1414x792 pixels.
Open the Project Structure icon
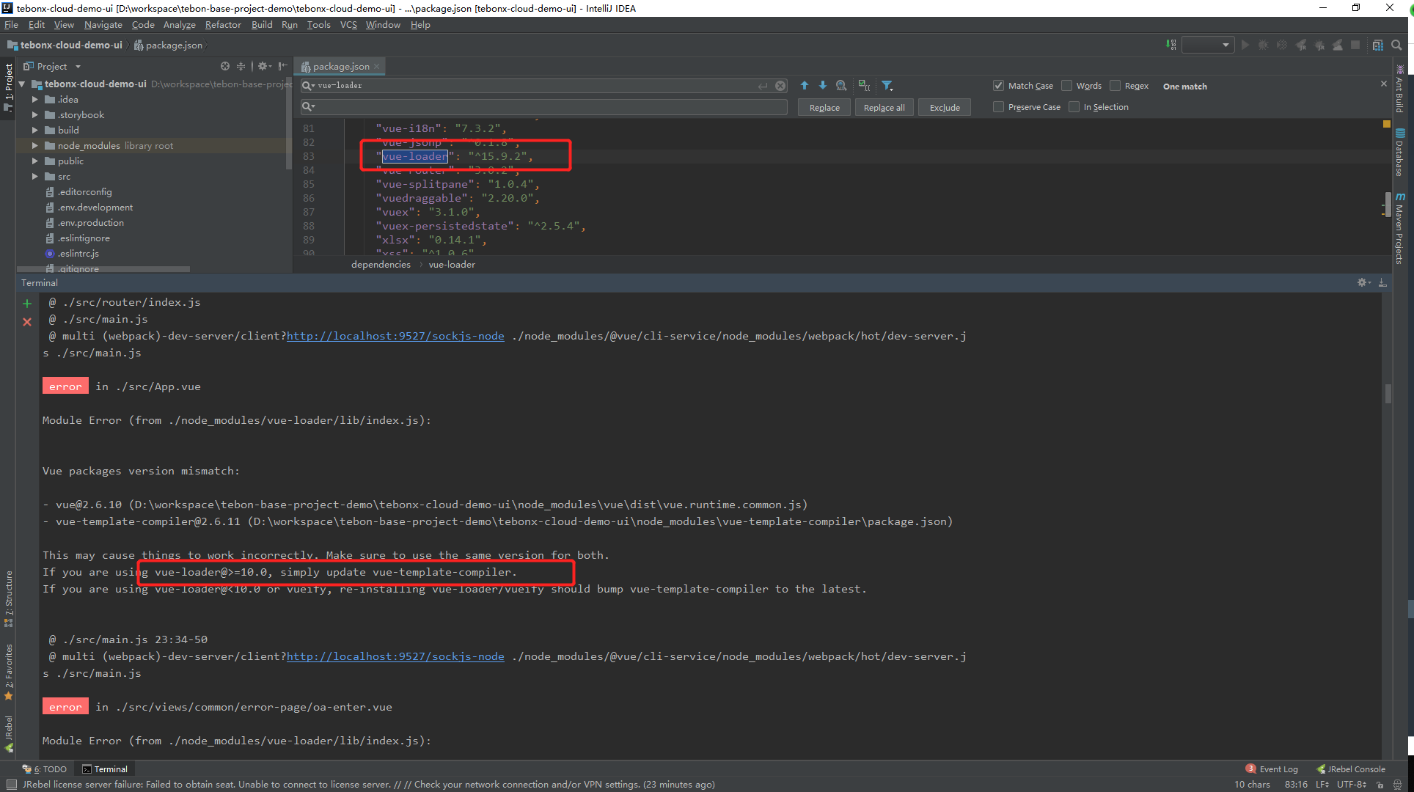1377,45
